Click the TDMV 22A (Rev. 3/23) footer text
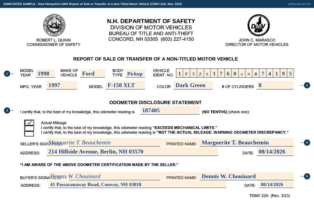This screenshot has width=314, height=204. (x=269, y=196)
